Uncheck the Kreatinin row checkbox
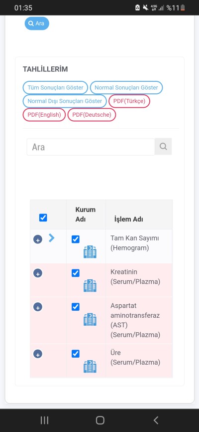 tap(76, 273)
